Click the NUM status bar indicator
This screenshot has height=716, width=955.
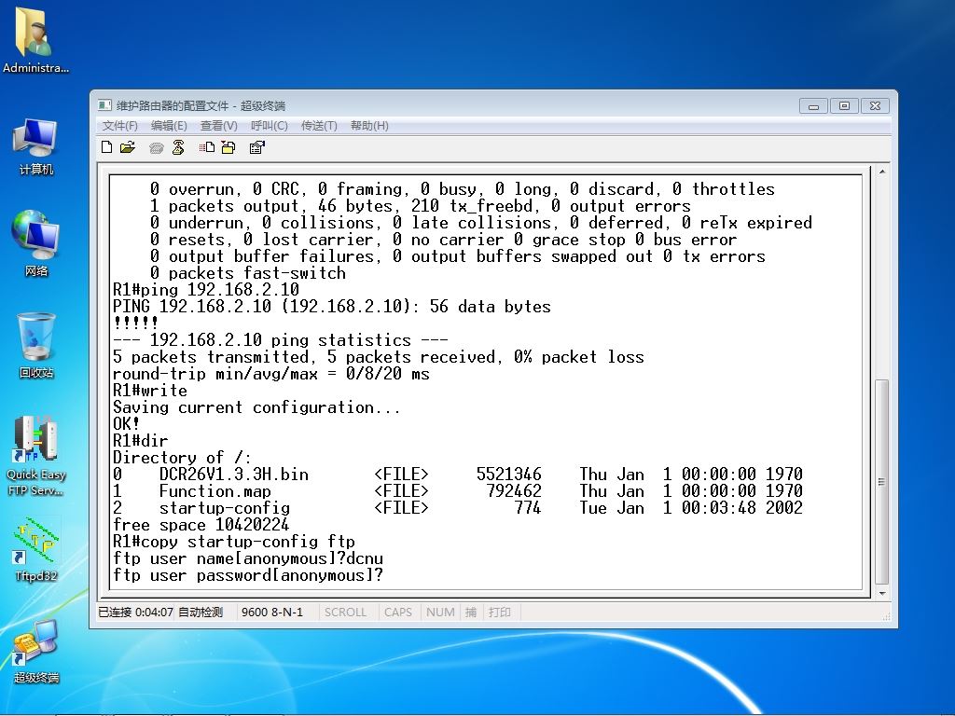[x=440, y=612]
